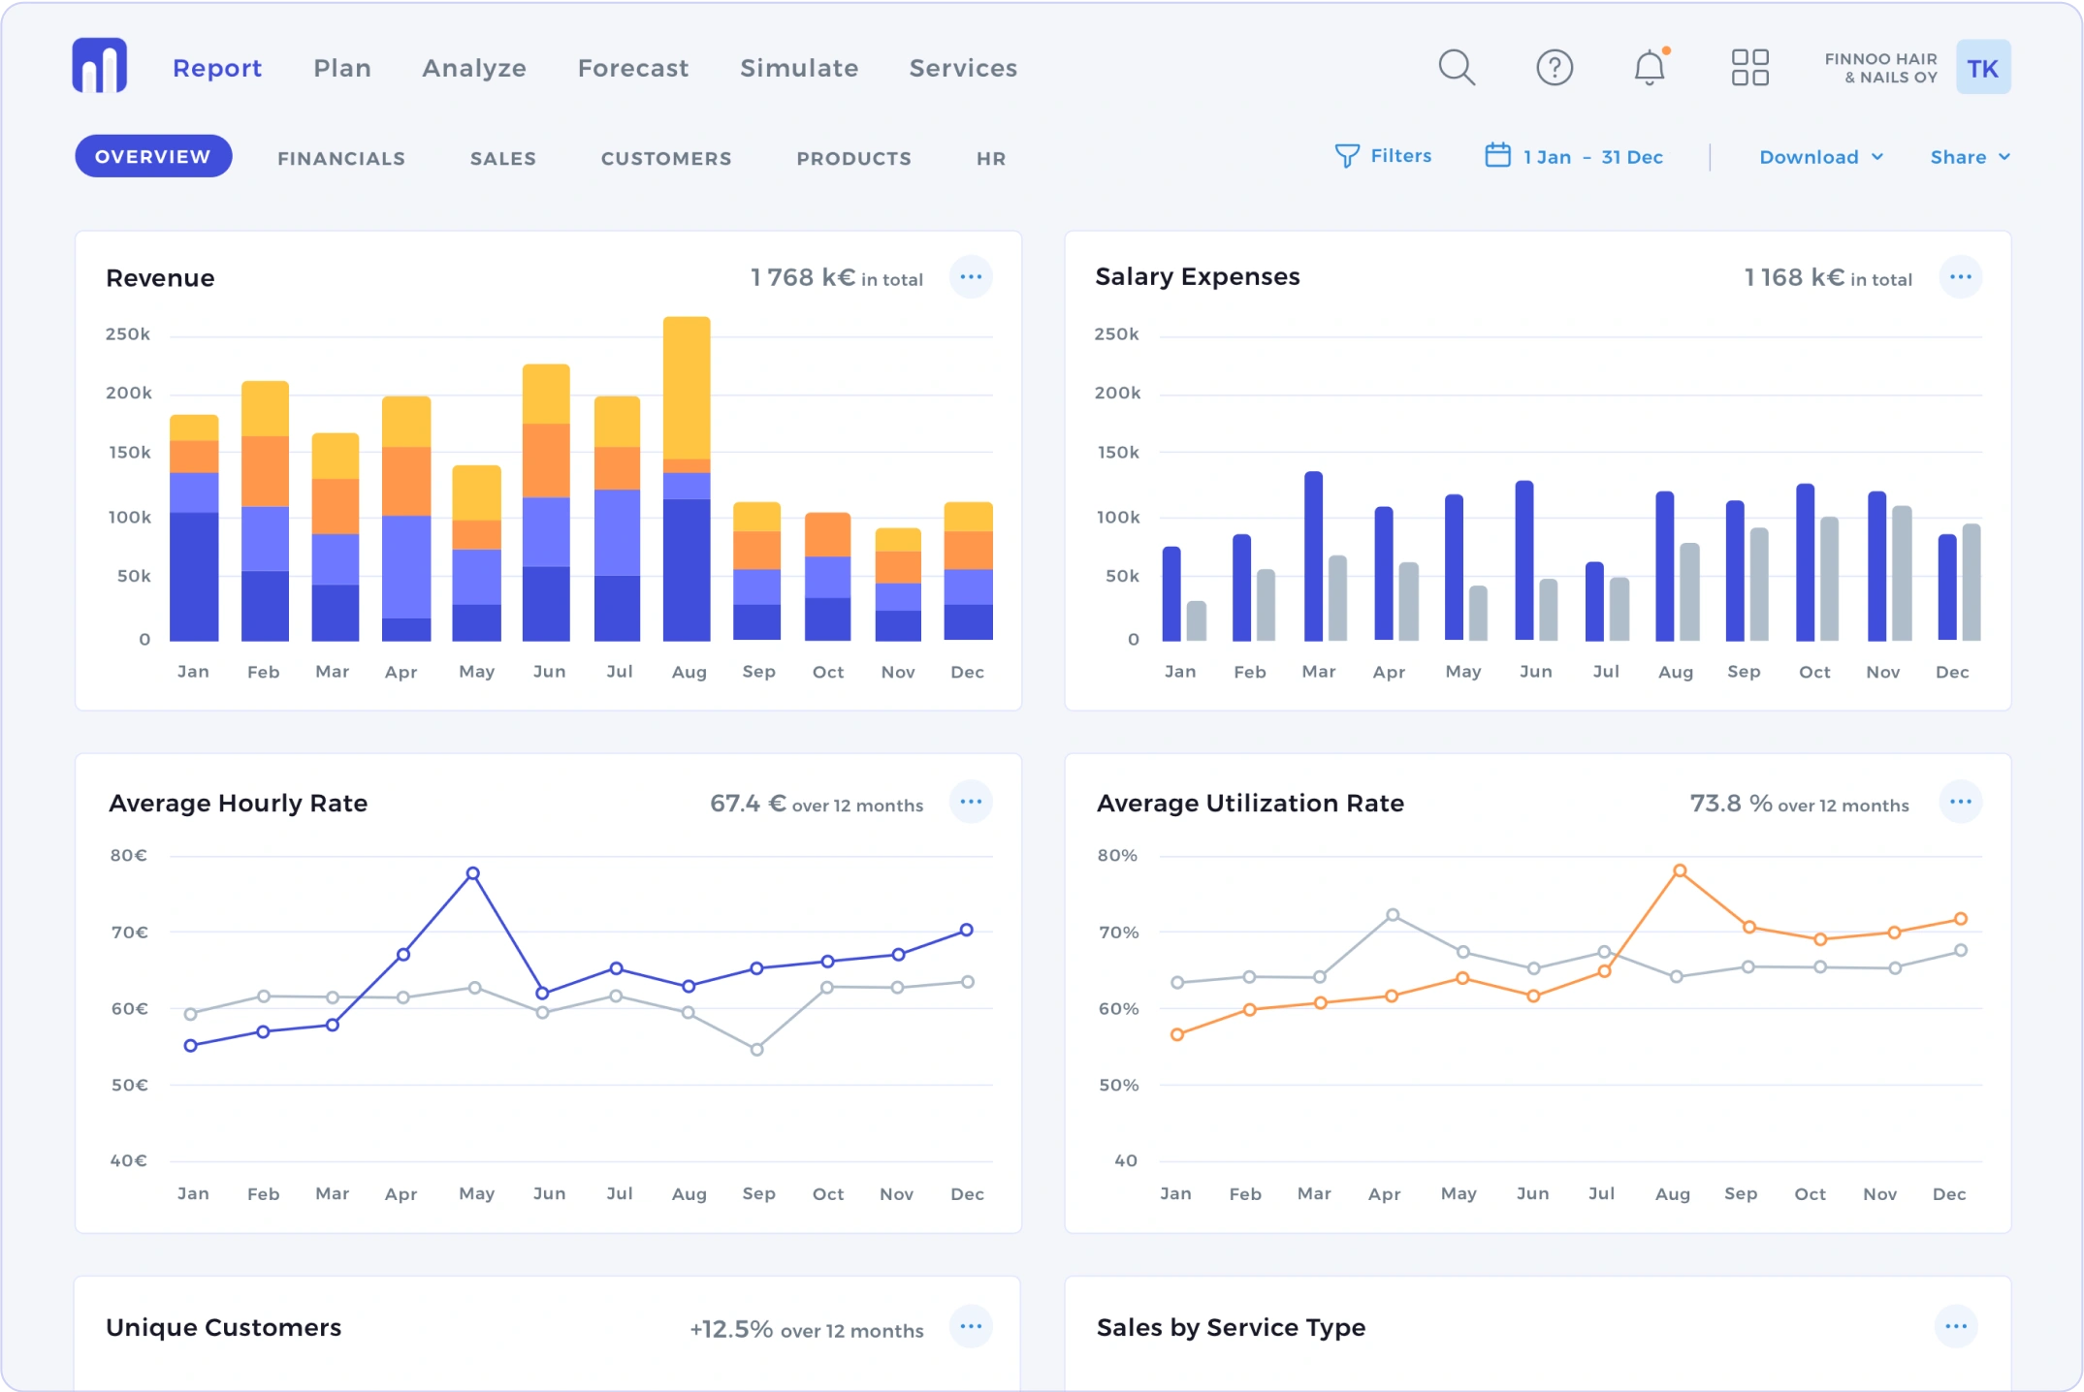
Task: Open Revenue card three-dot menu
Action: tap(970, 277)
